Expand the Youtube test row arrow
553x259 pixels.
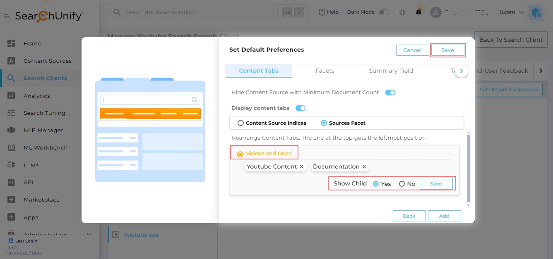pos(115,235)
